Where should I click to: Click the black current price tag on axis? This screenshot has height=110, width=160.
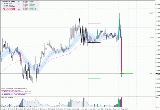(x=158, y=73)
